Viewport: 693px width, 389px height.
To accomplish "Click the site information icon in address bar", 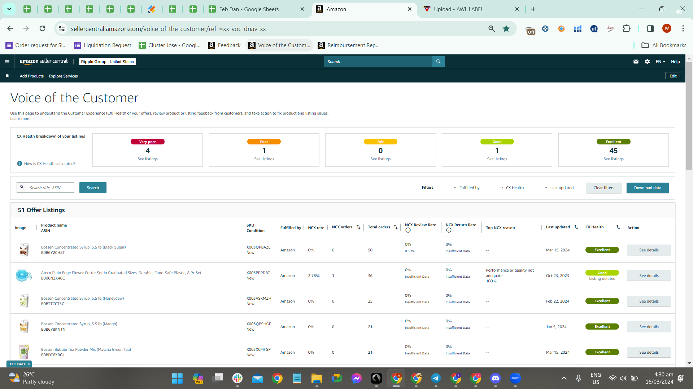I will point(62,28).
